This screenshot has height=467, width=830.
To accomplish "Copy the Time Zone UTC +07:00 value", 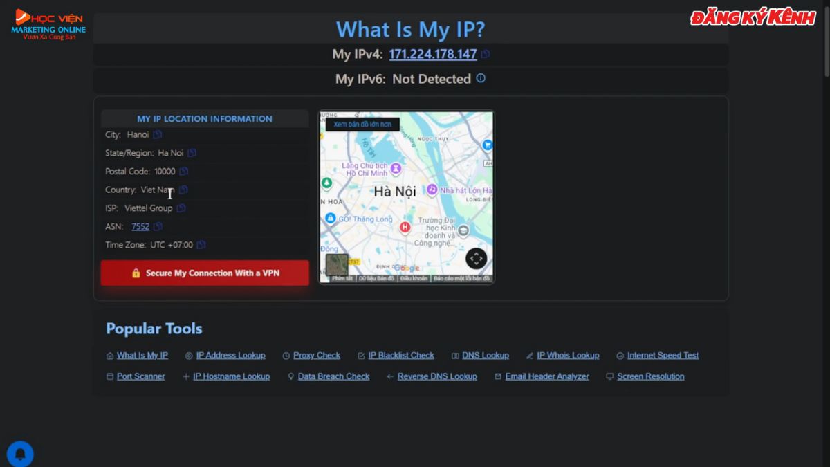I will pos(201,244).
